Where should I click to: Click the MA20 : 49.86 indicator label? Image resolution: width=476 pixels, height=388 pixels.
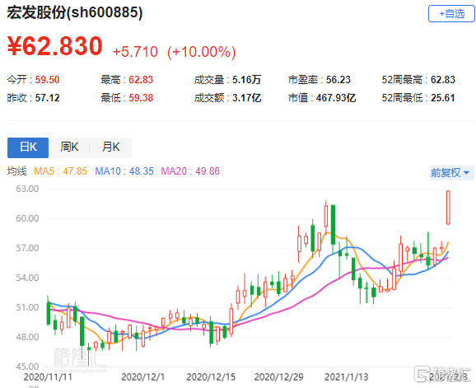pyautogui.click(x=190, y=171)
